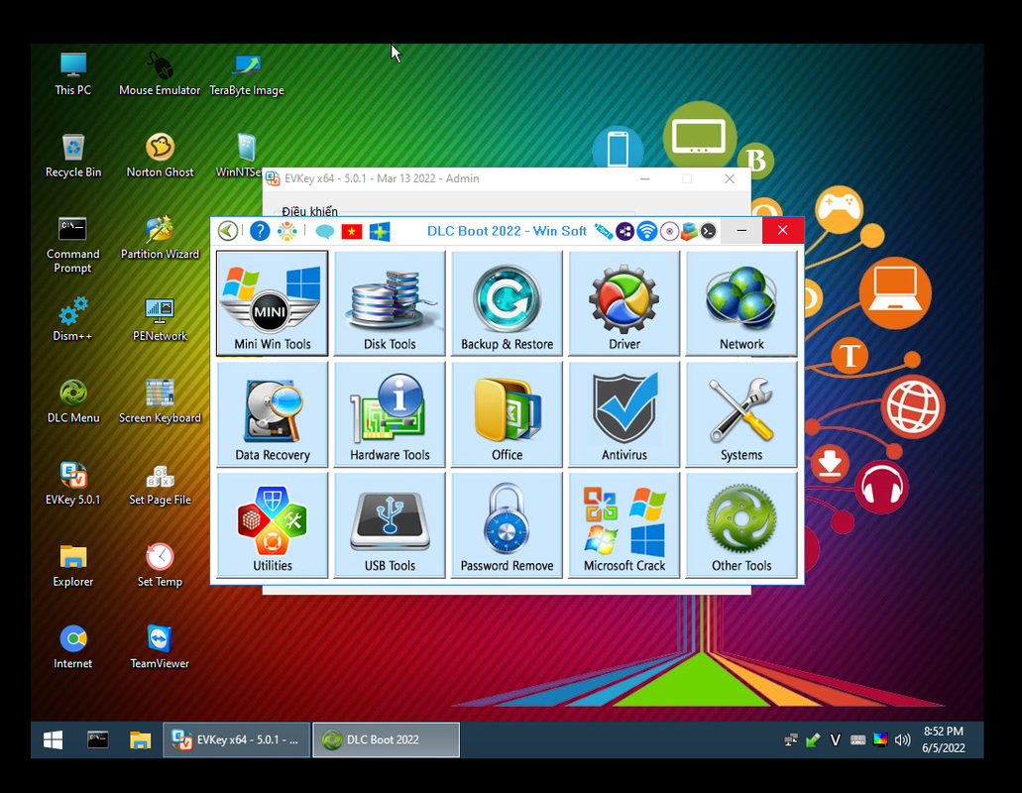Image resolution: width=1022 pixels, height=793 pixels.
Task: Open File Explorer from the taskbar
Action: [140, 739]
